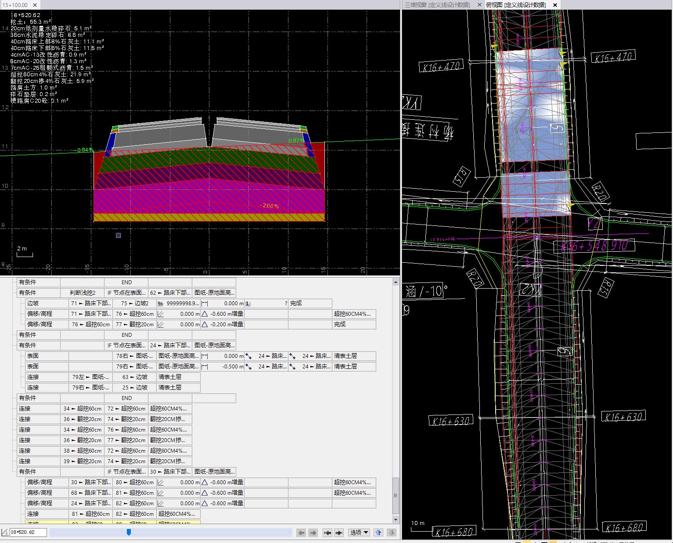The width and height of the screenshot is (673, 543).
Task: Click the percent slope icon in 边坡 row
Action: (x=160, y=304)
